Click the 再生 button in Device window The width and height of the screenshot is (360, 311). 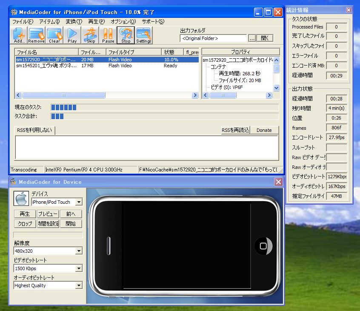(x=25, y=214)
